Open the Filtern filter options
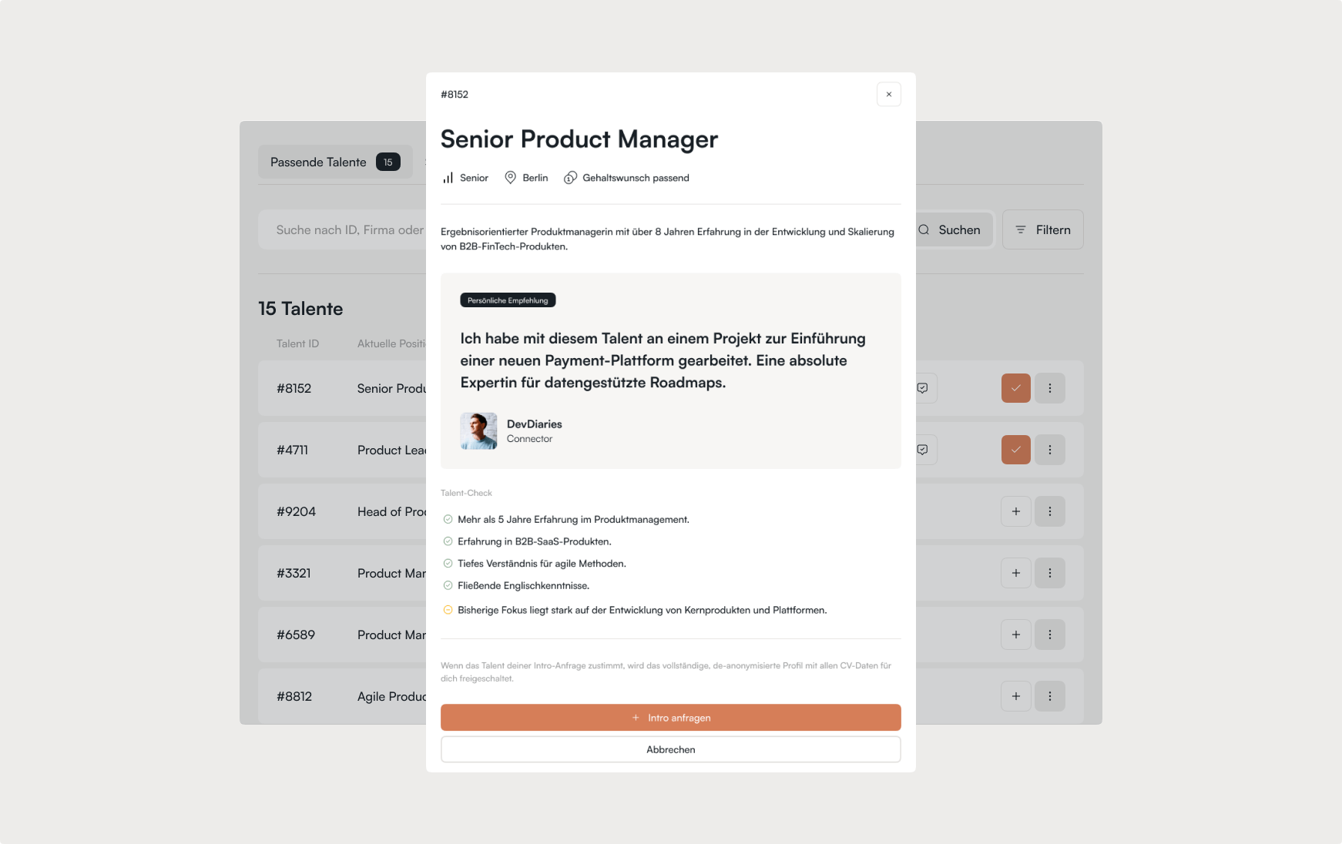This screenshot has width=1342, height=844. coord(1042,229)
